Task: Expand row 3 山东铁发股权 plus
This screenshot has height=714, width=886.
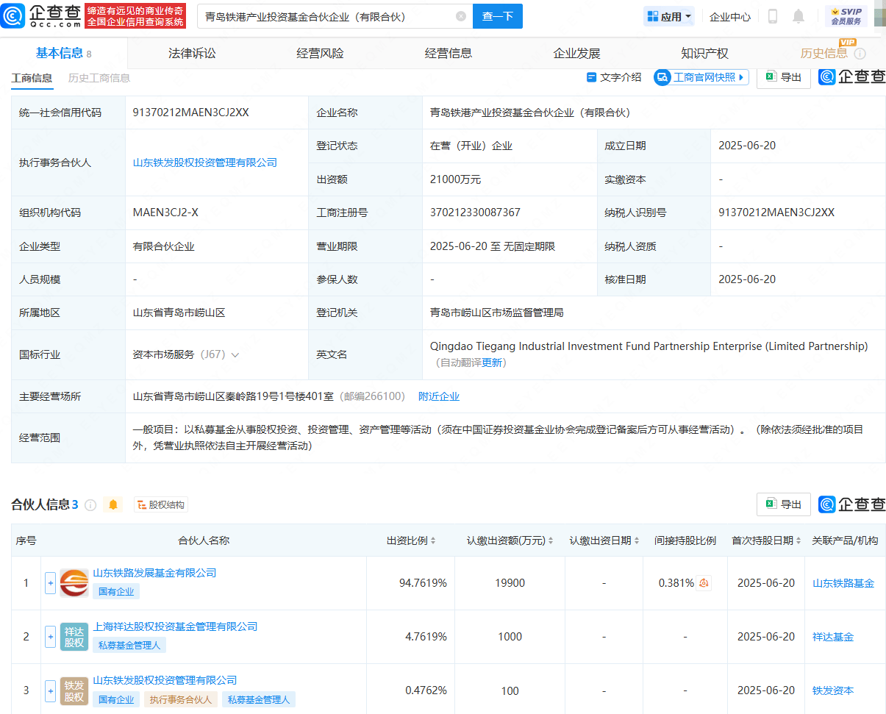Action: click(50, 690)
